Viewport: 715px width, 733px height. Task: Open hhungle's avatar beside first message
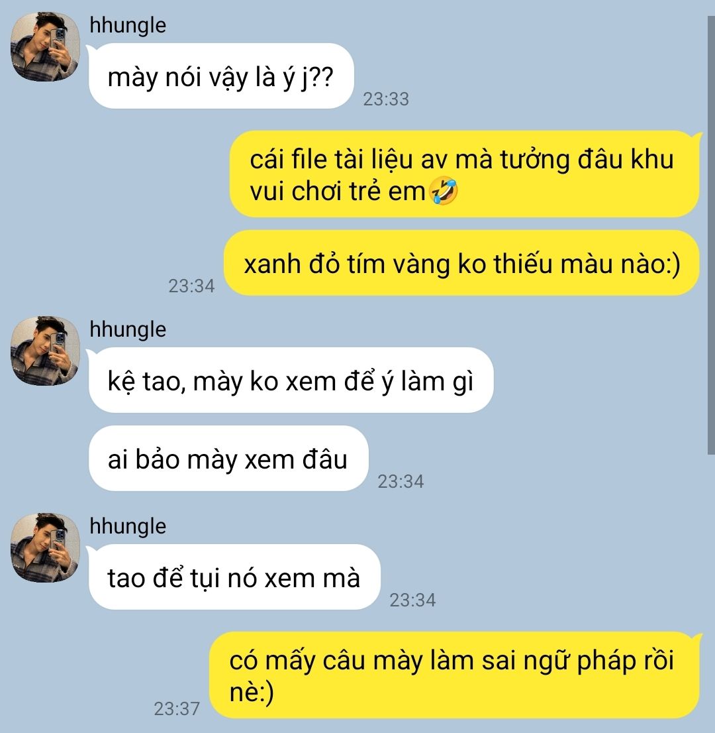pyautogui.click(x=45, y=47)
